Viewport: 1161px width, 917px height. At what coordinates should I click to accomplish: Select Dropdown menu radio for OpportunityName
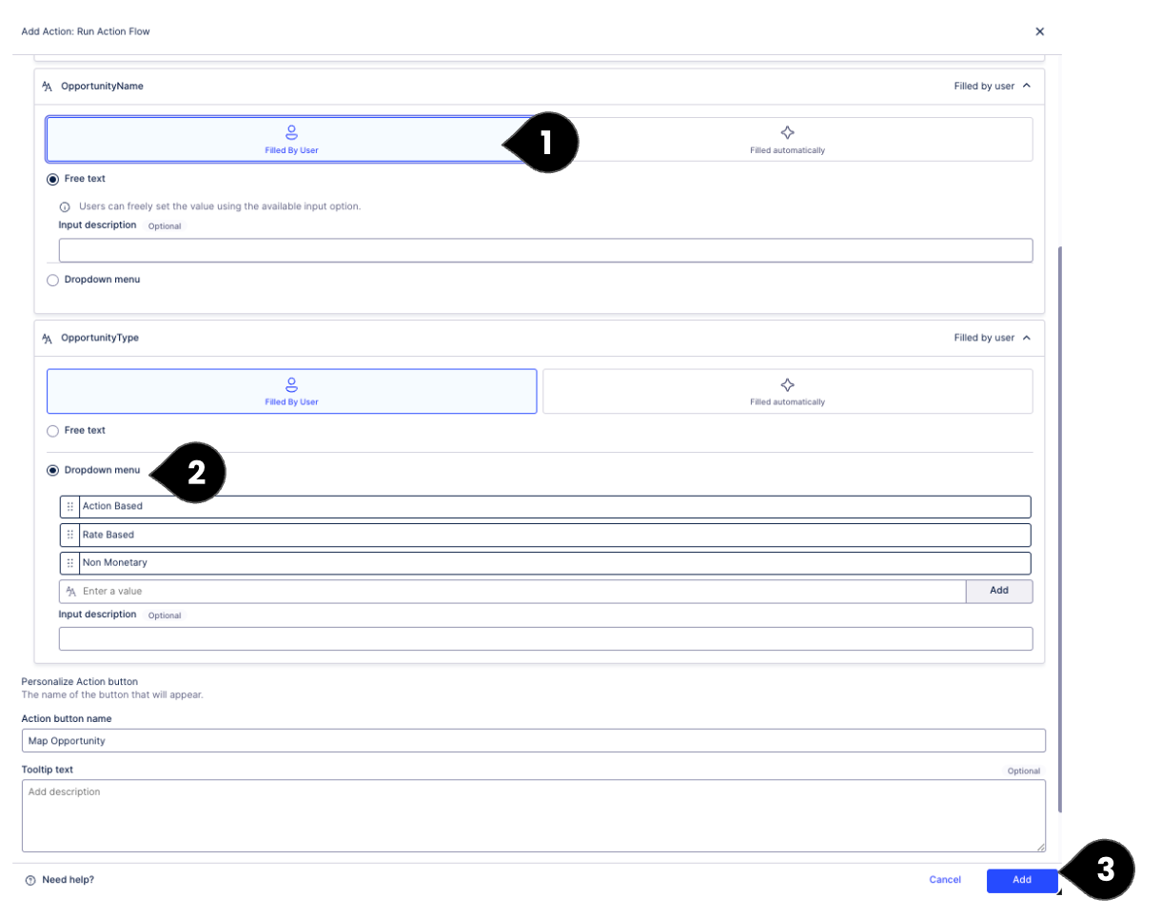coord(53,281)
